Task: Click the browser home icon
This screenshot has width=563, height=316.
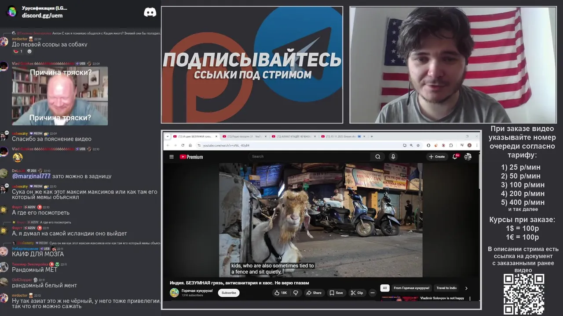Action: [190, 145]
